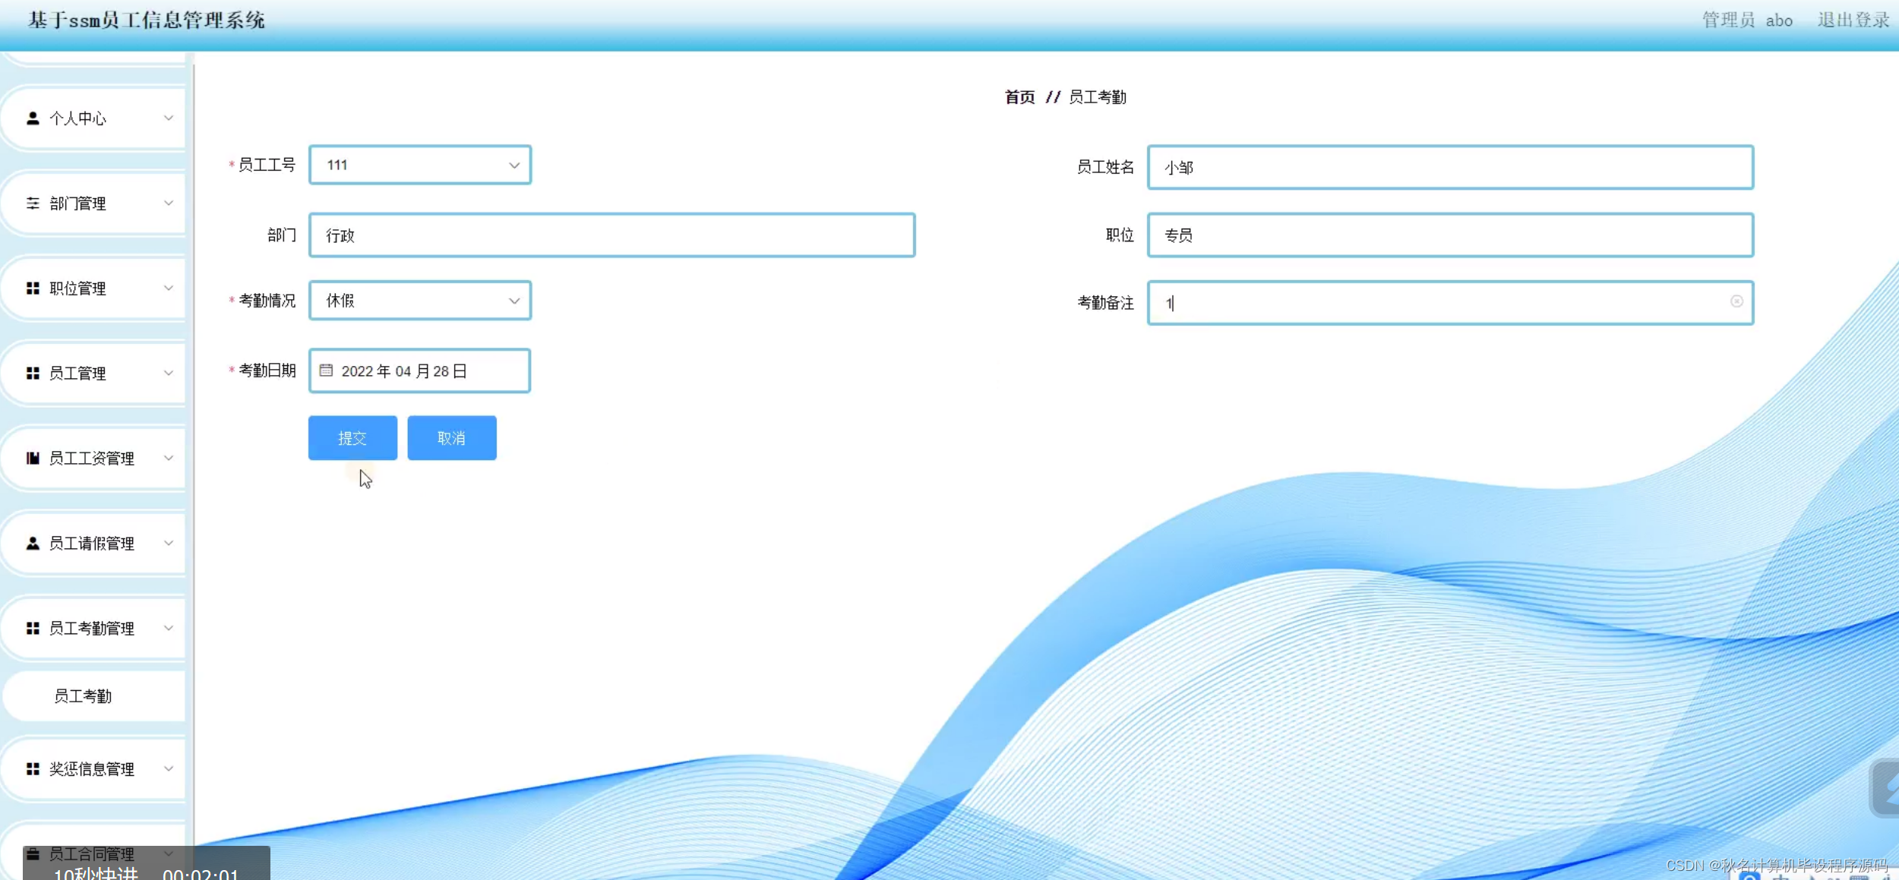Click the grid icon beside 奖惩信息管理

coord(33,769)
